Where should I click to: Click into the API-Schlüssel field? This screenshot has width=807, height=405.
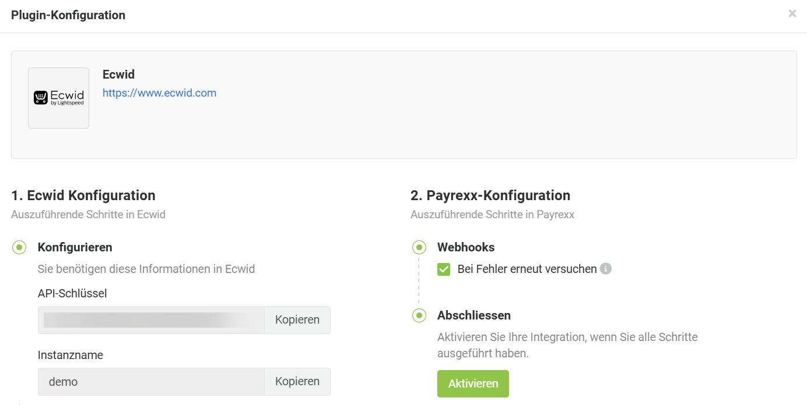(x=152, y=320)
